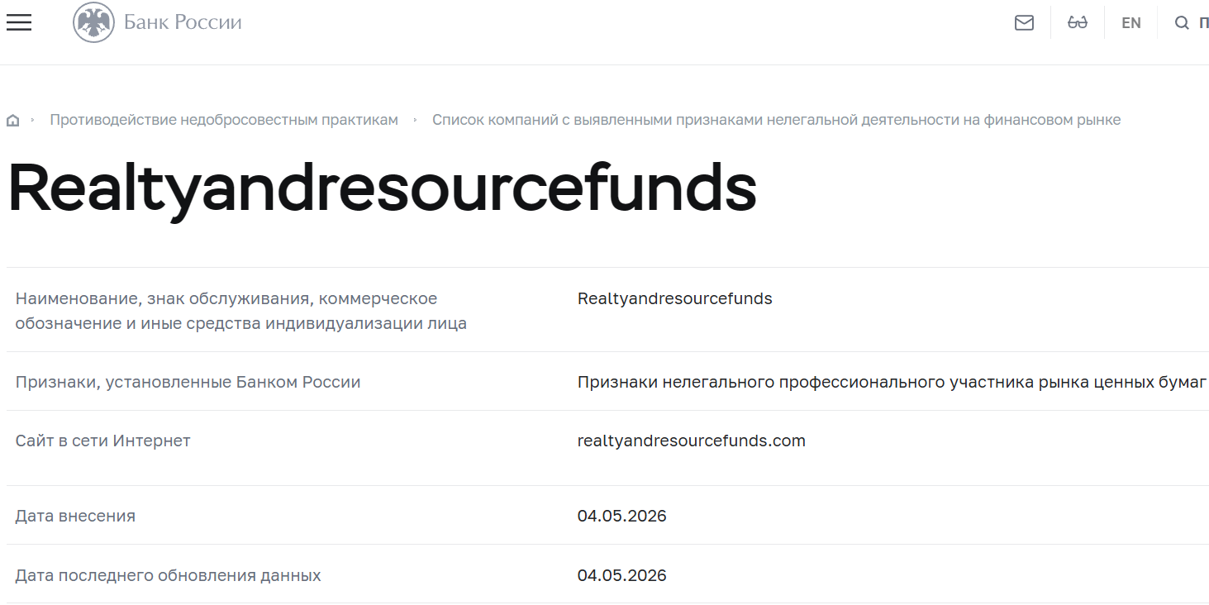Open search with the magnifier icon
Viewport: 1209px width, 605px height.
[x=1182, y=23]
